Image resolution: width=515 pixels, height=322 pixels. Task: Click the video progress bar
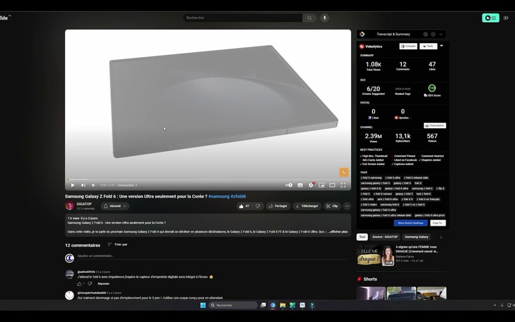208,179
